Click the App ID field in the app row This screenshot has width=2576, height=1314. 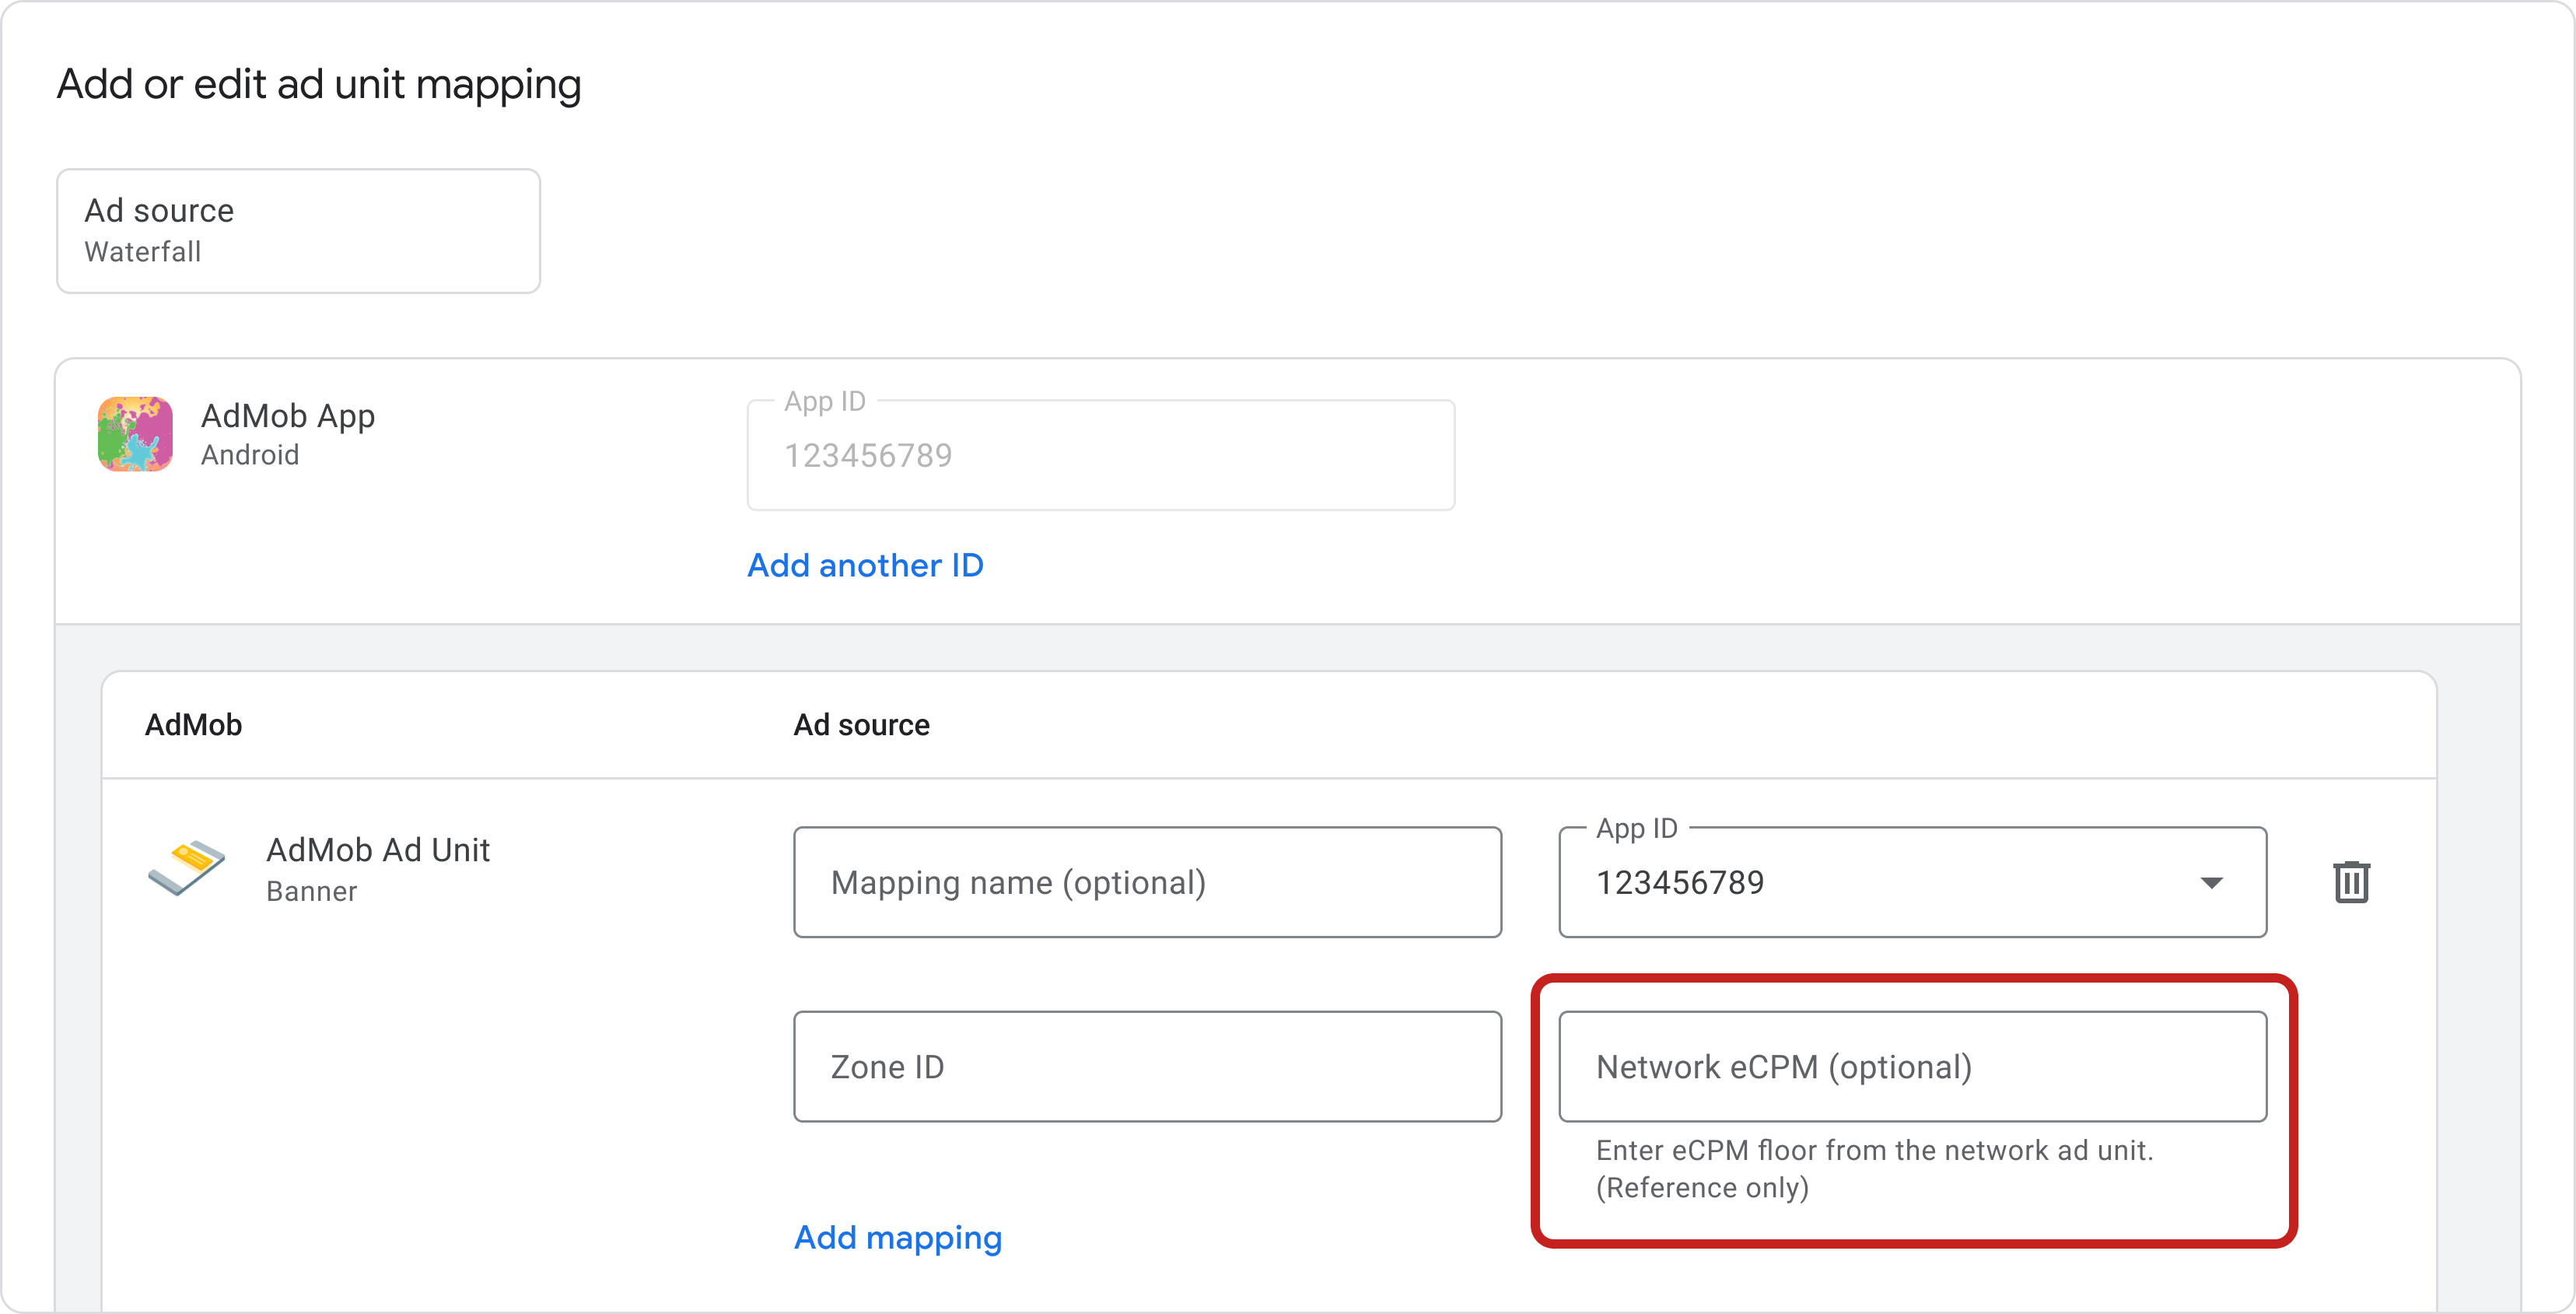pyautogui.click(x=1100, y=455)
